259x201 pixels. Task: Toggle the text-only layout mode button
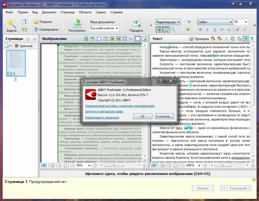(x=166, y=30)
